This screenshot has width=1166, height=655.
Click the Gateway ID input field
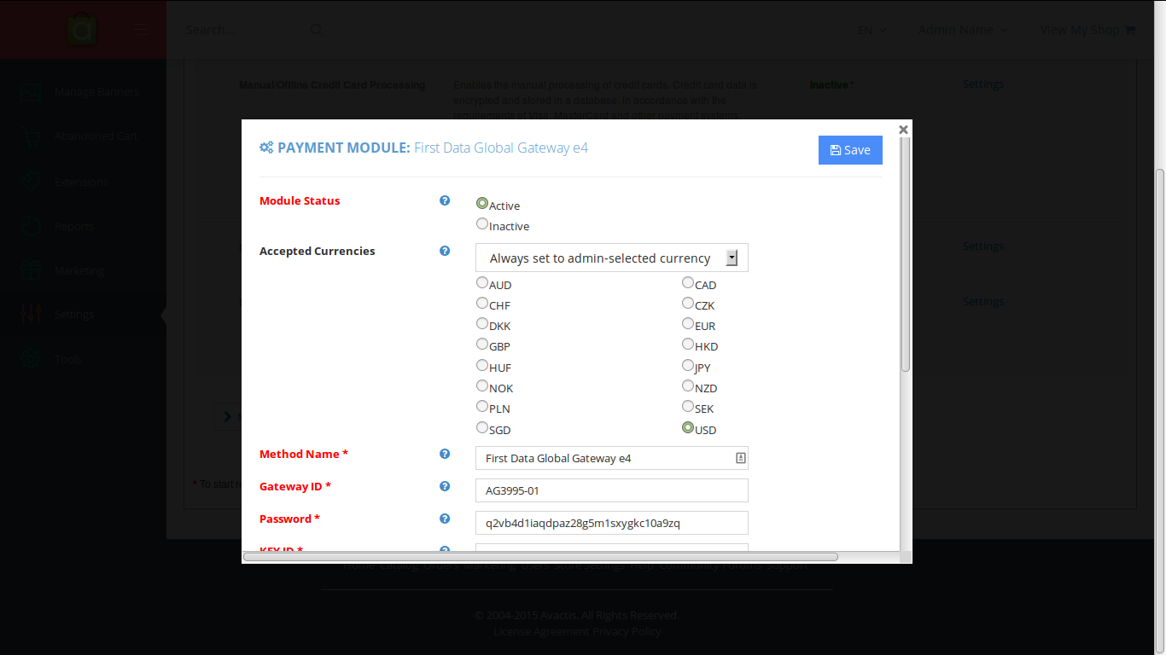[612, 490]
